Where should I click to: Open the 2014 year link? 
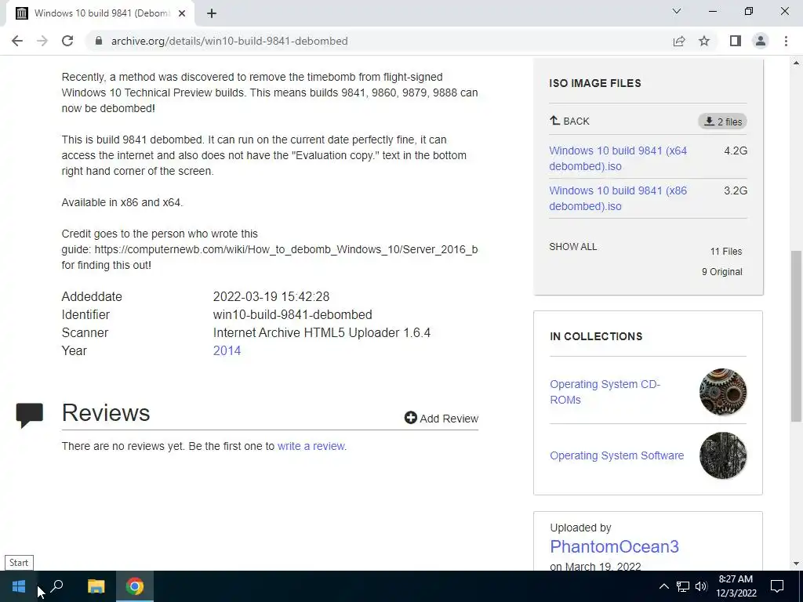[x=227, y=350]
